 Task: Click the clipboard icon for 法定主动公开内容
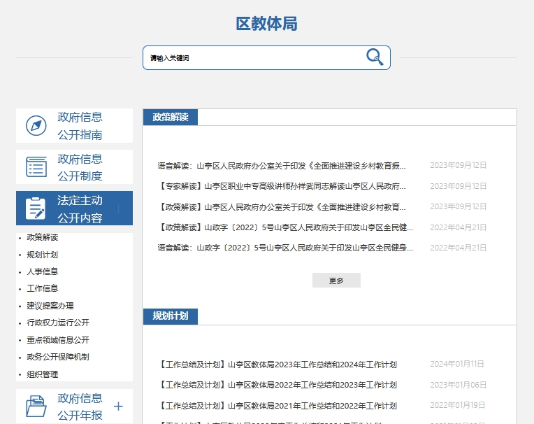pos(36,209)
